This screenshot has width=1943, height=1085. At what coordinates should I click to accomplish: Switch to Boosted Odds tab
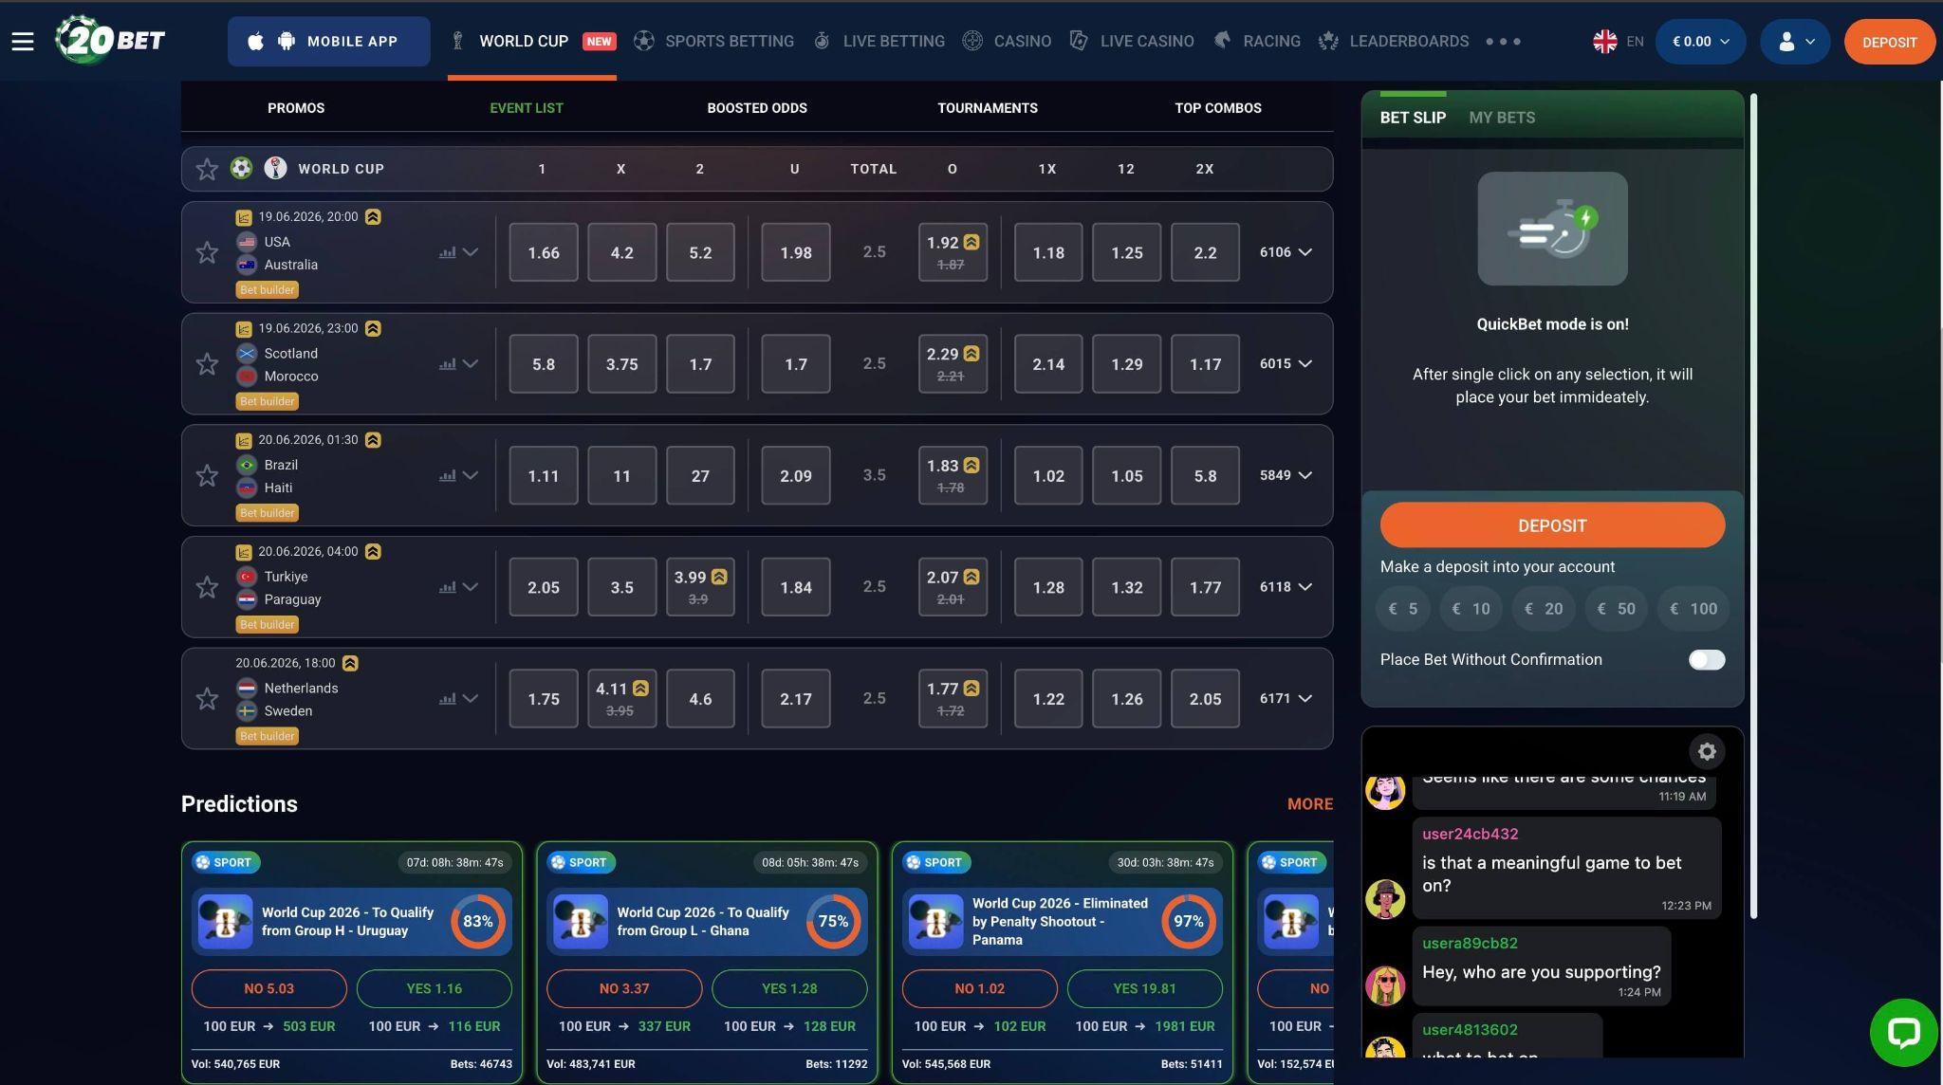757,108
